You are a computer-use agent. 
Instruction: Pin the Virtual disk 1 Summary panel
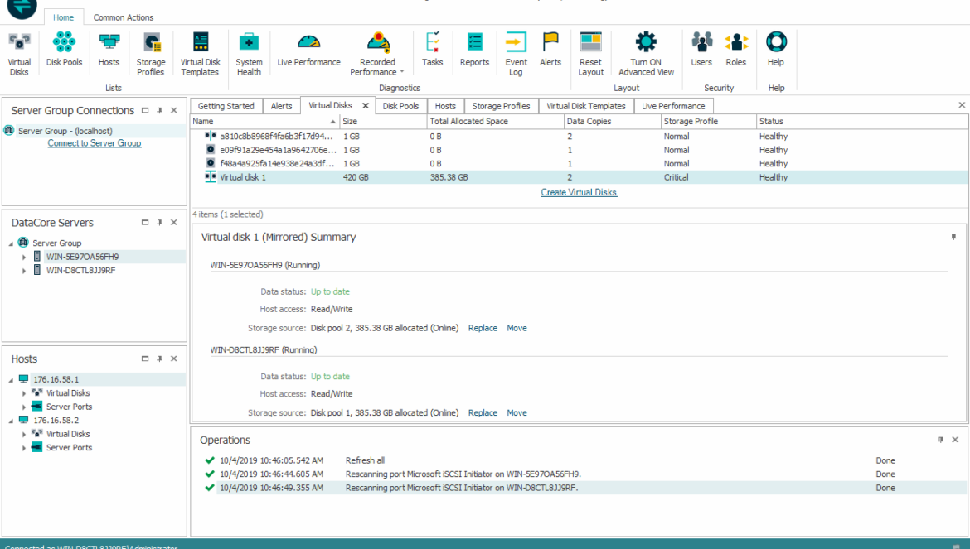[953, 237]
